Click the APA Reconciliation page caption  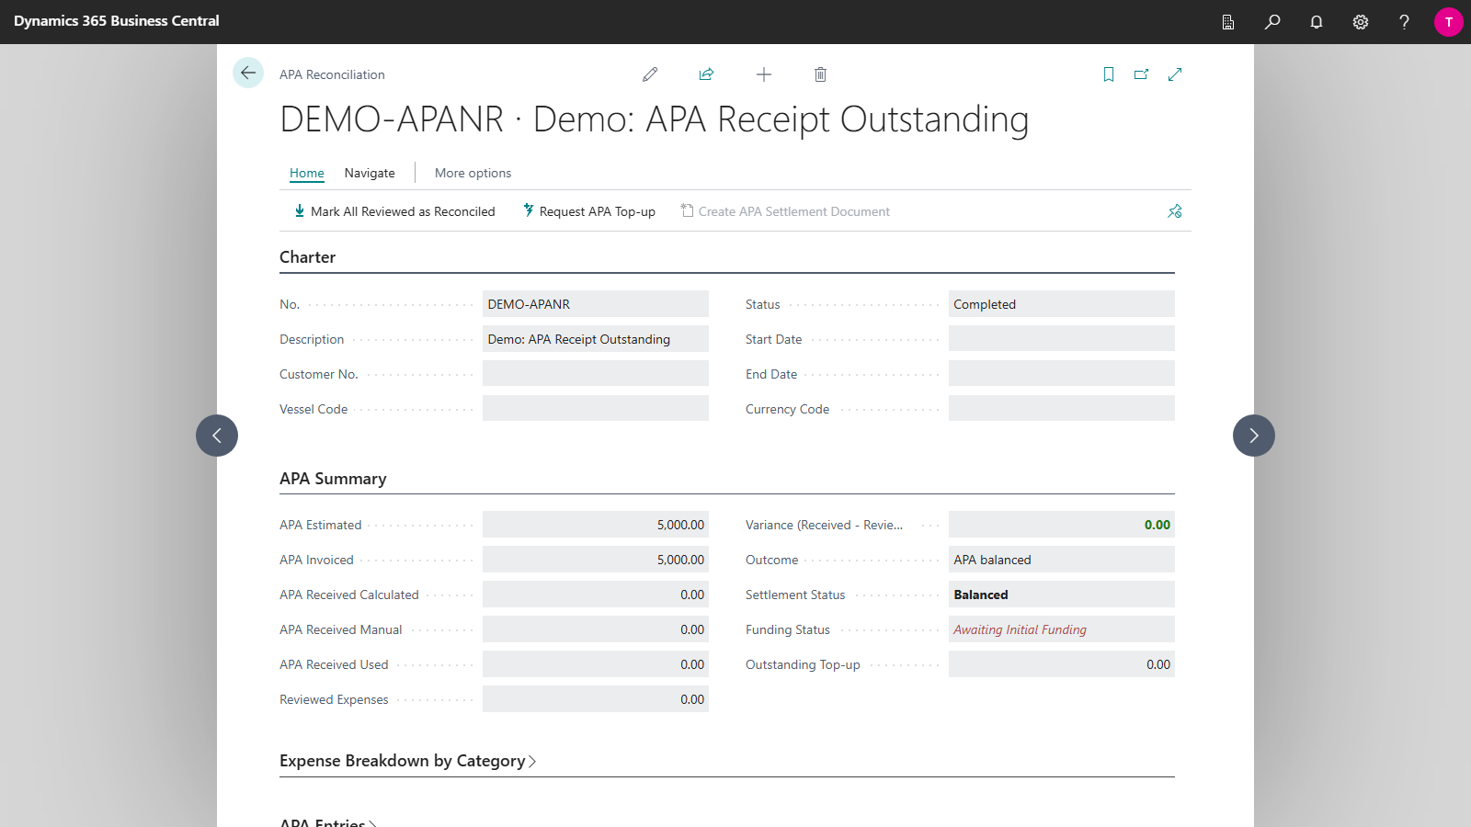[x=332, y=74]
